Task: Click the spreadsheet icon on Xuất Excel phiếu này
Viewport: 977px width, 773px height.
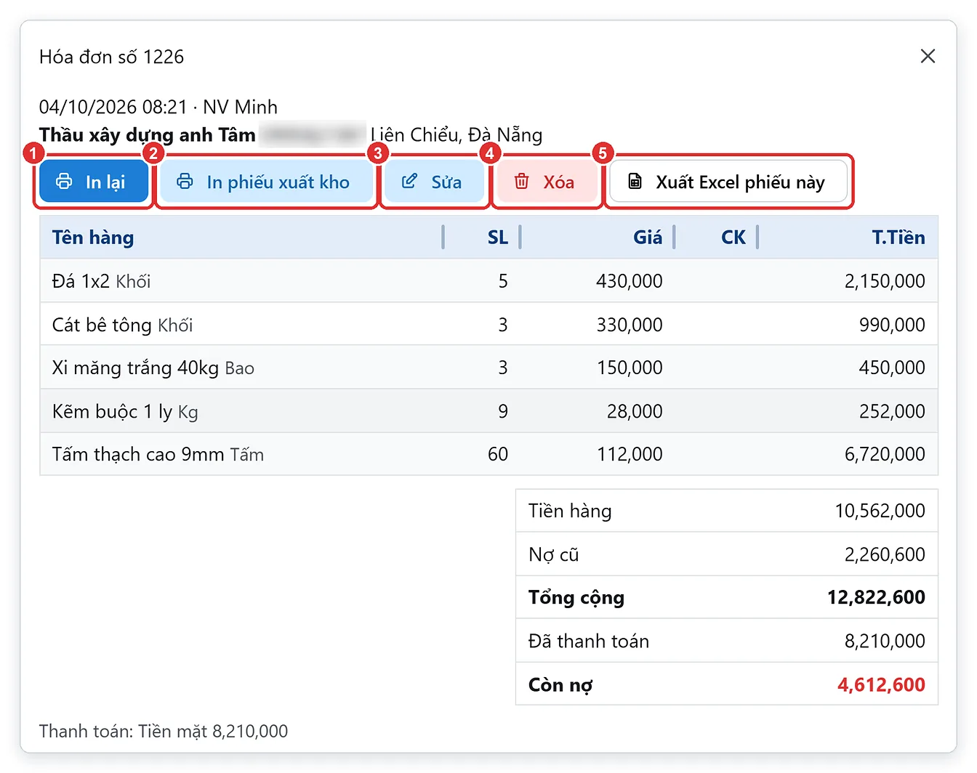Action: coord(635,182)
